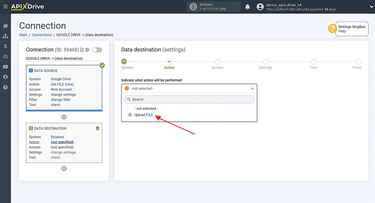The image size is (375, 203).
Task: Go to the System step
Action: [124, 61]
